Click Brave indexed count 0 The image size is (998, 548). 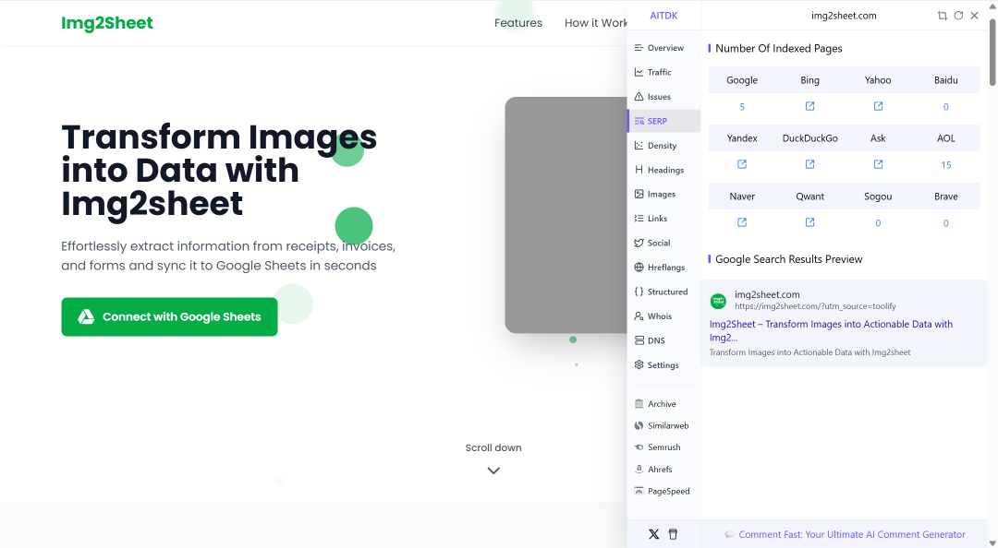[x=946, y=223]
